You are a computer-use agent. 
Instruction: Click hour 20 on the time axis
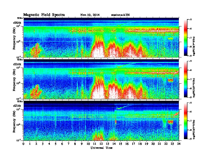(x=153, y=144)
